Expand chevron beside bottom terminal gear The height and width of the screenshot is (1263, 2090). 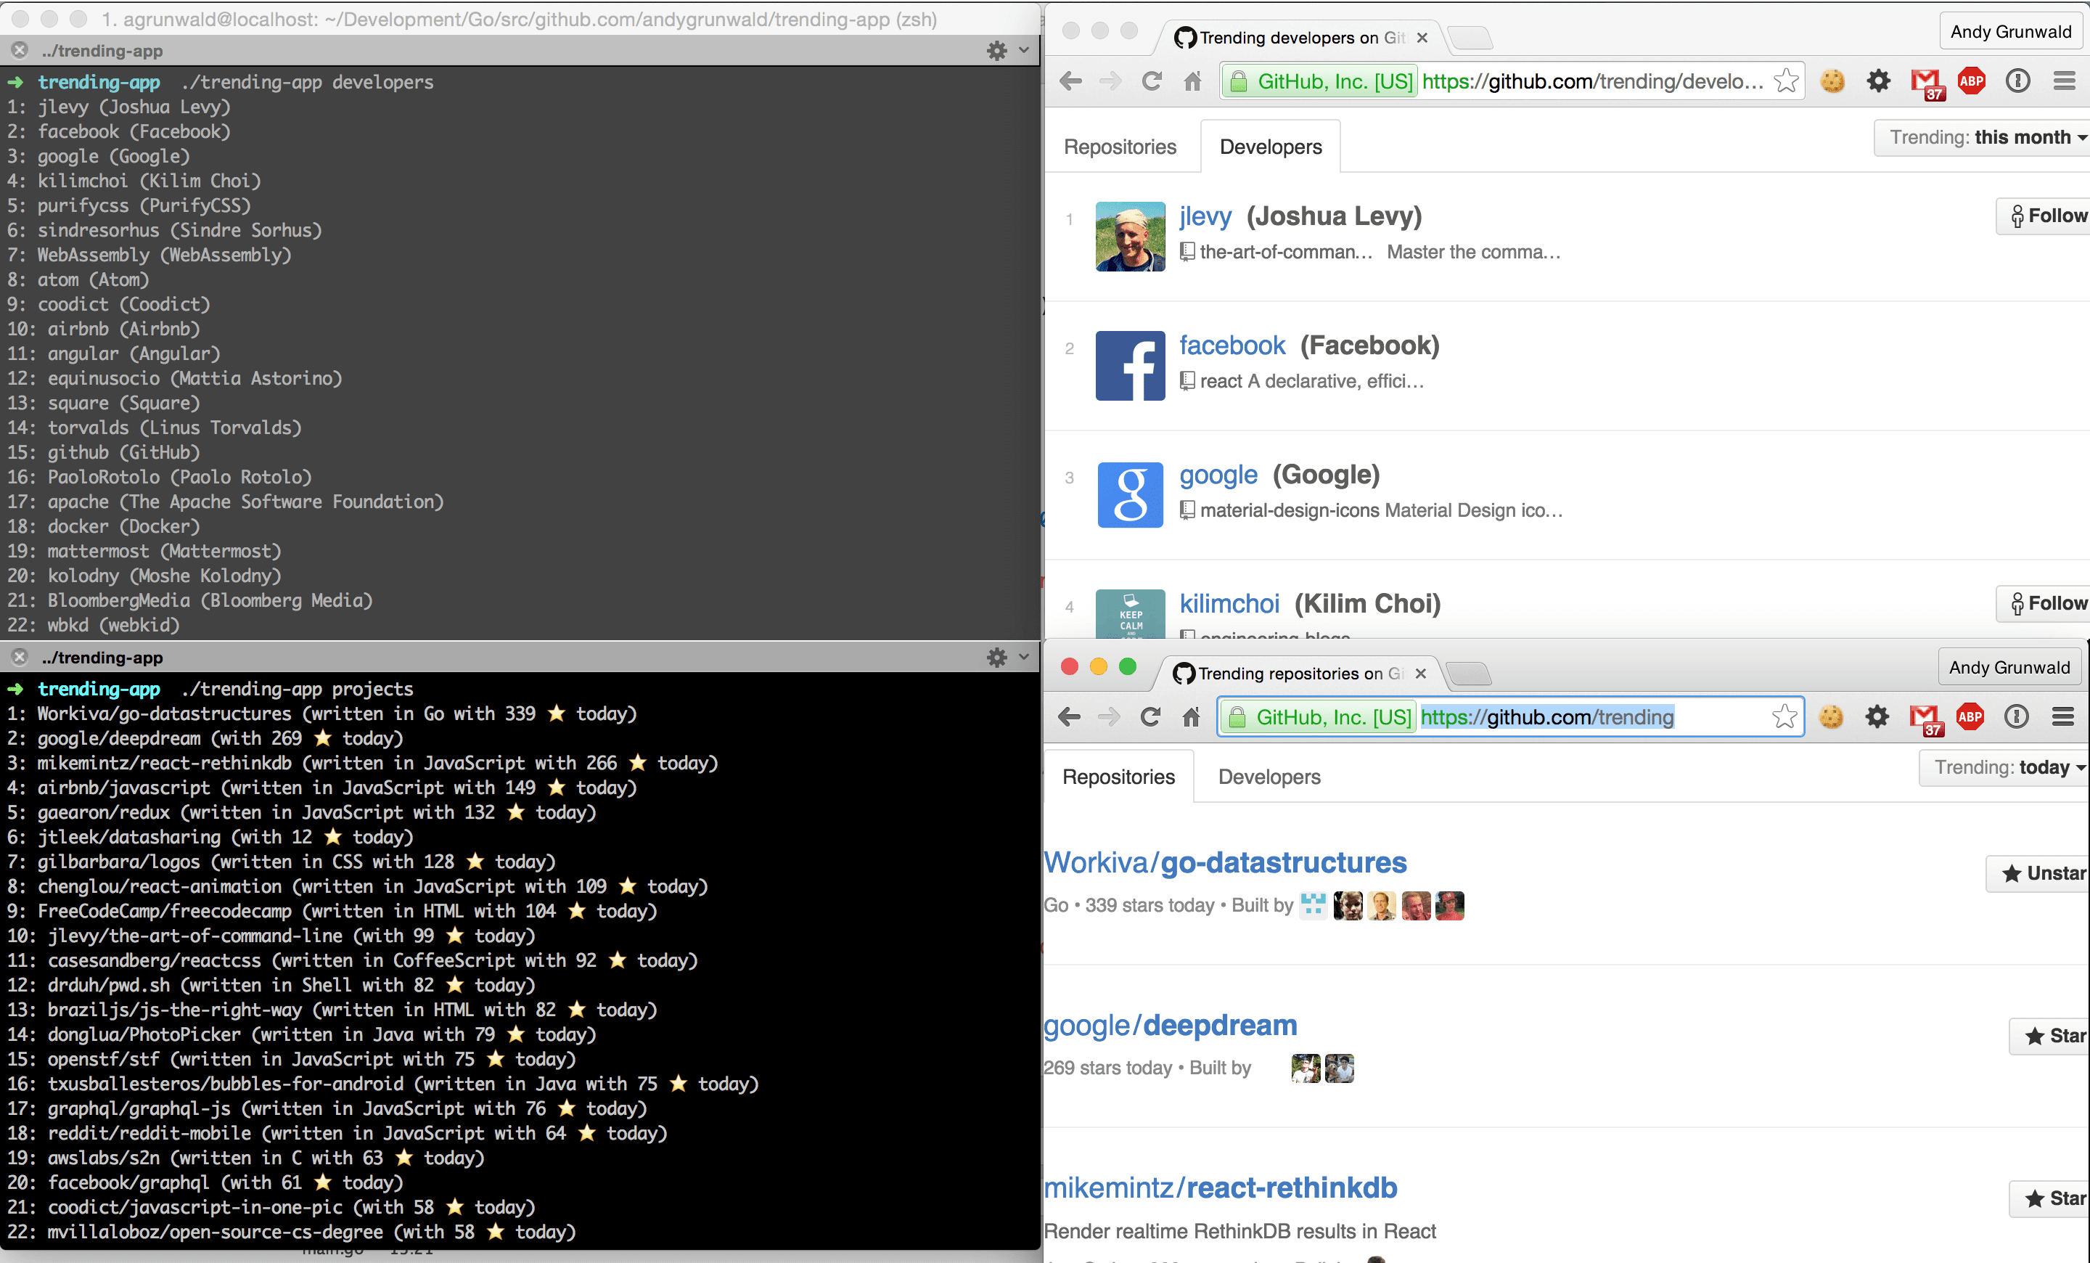tap(1024, 658)
